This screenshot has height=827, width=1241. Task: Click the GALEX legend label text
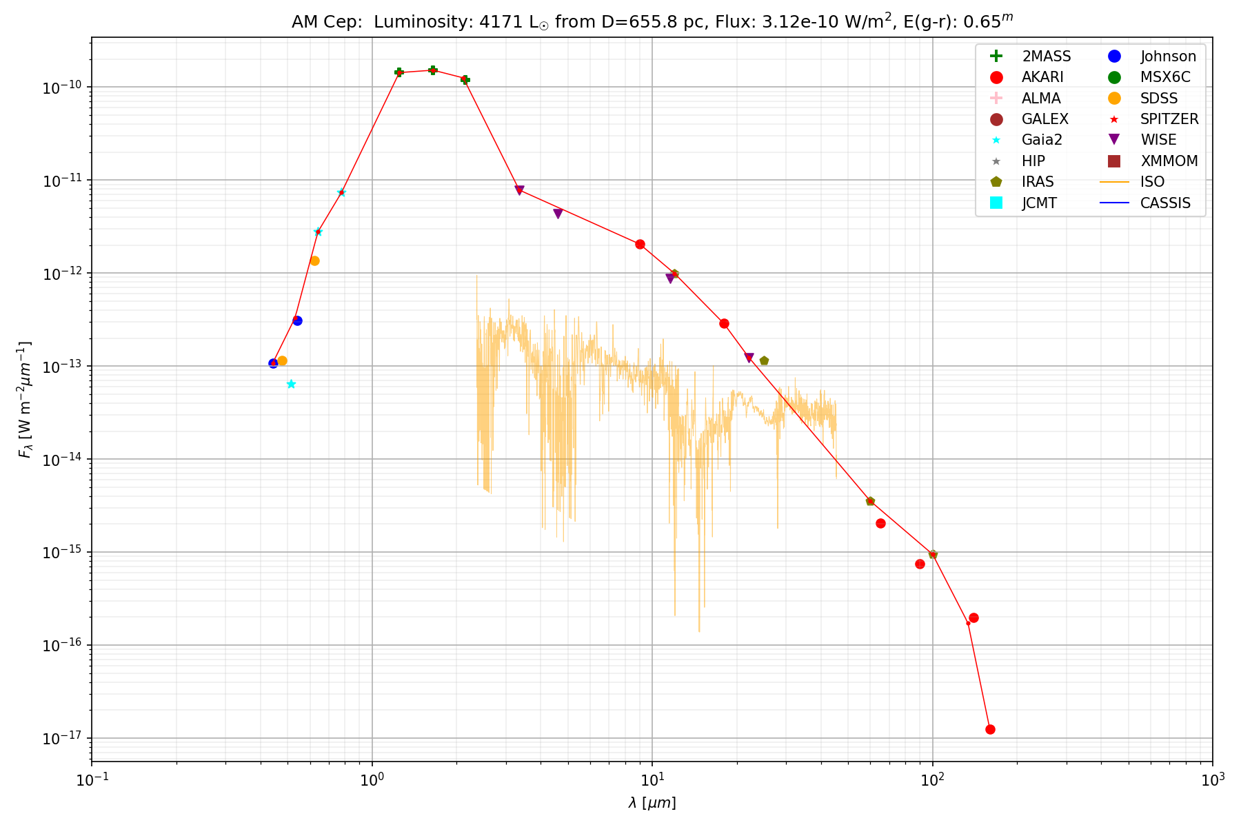(x=1045, y=119)
